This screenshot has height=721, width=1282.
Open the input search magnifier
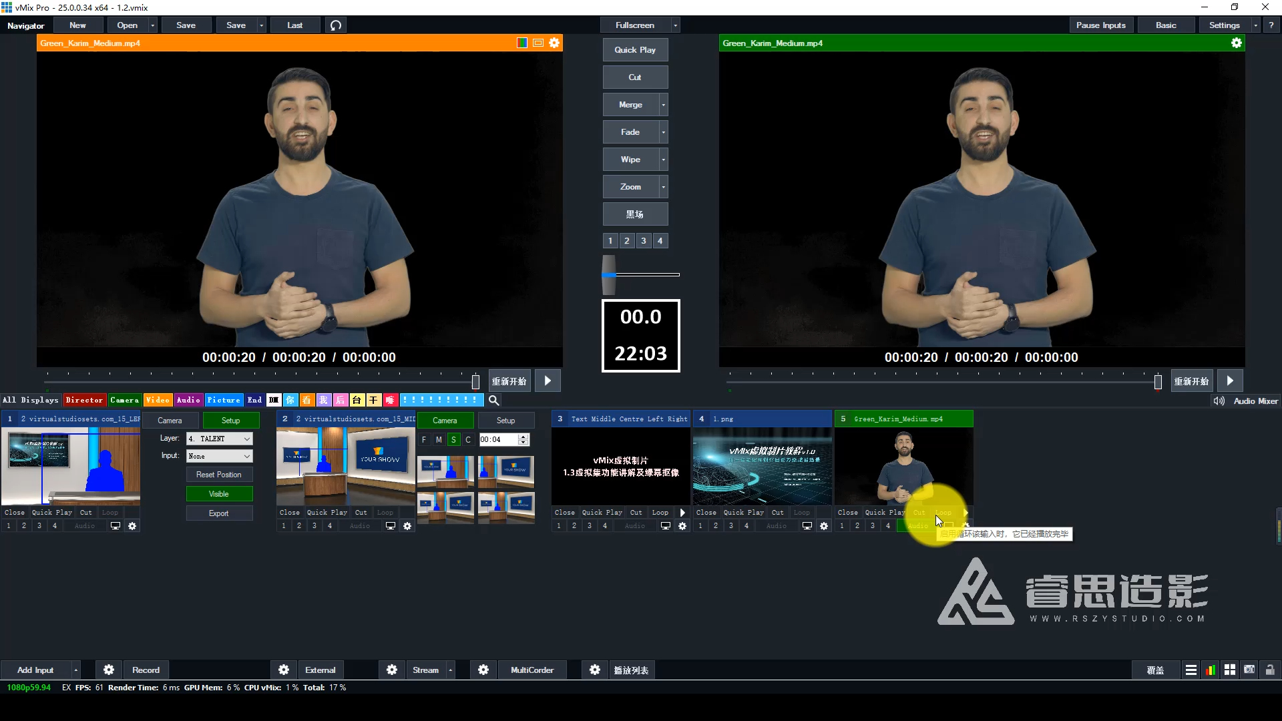click(493, 400)
